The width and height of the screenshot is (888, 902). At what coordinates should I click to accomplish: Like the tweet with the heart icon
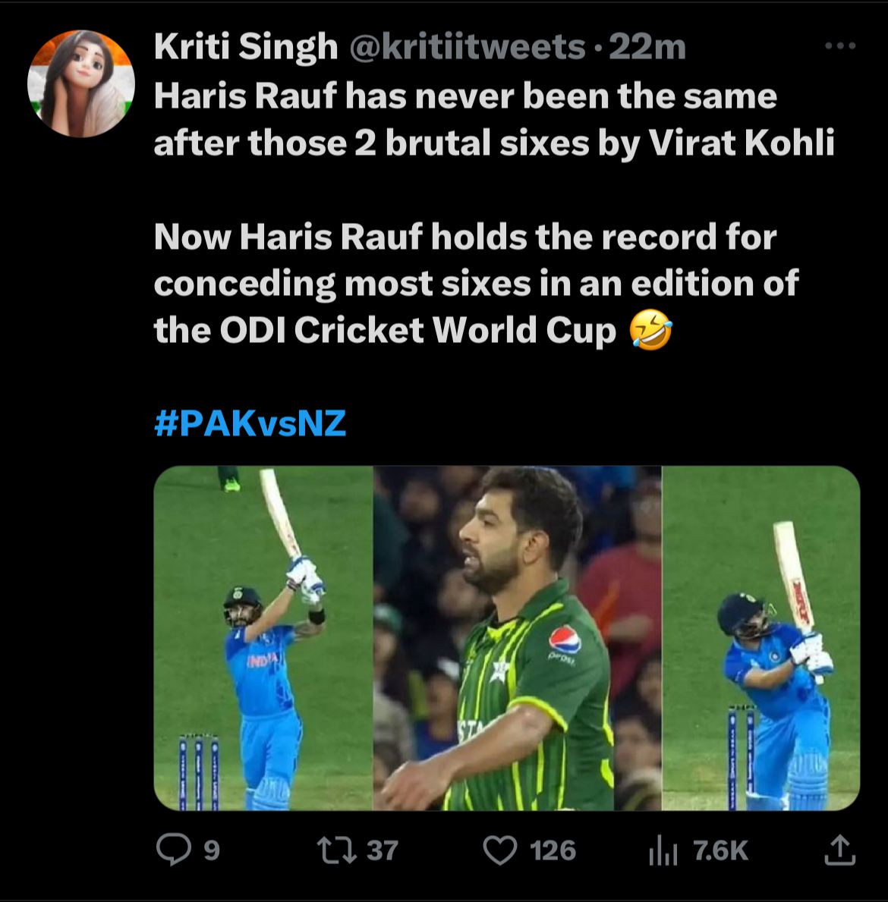tap(500, 850)
